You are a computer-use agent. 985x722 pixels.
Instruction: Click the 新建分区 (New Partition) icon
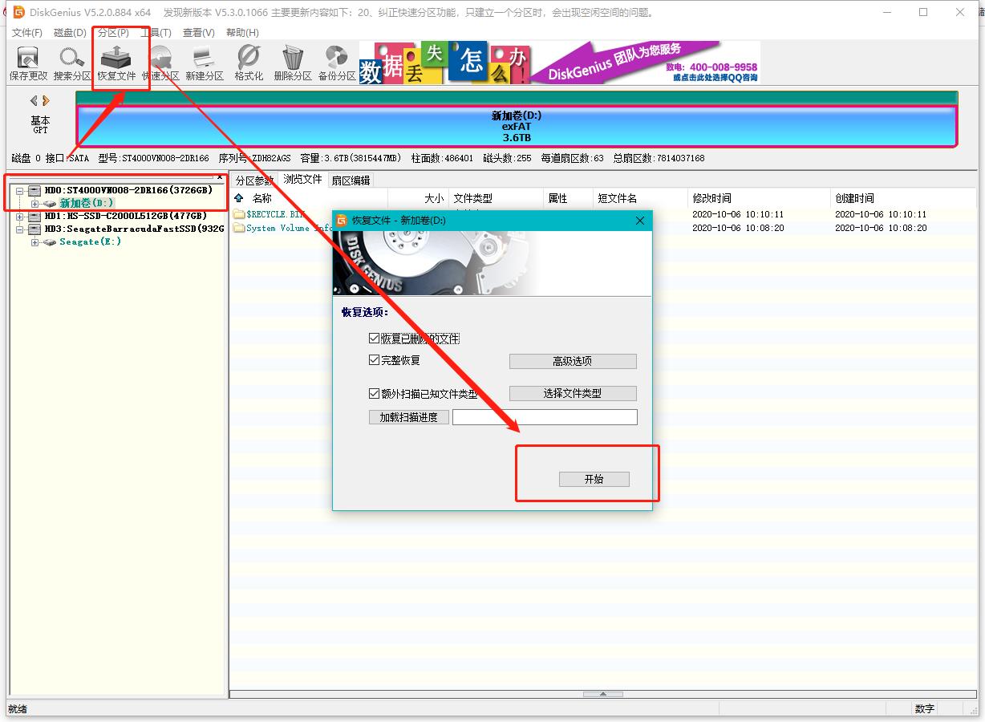(205, 63)
